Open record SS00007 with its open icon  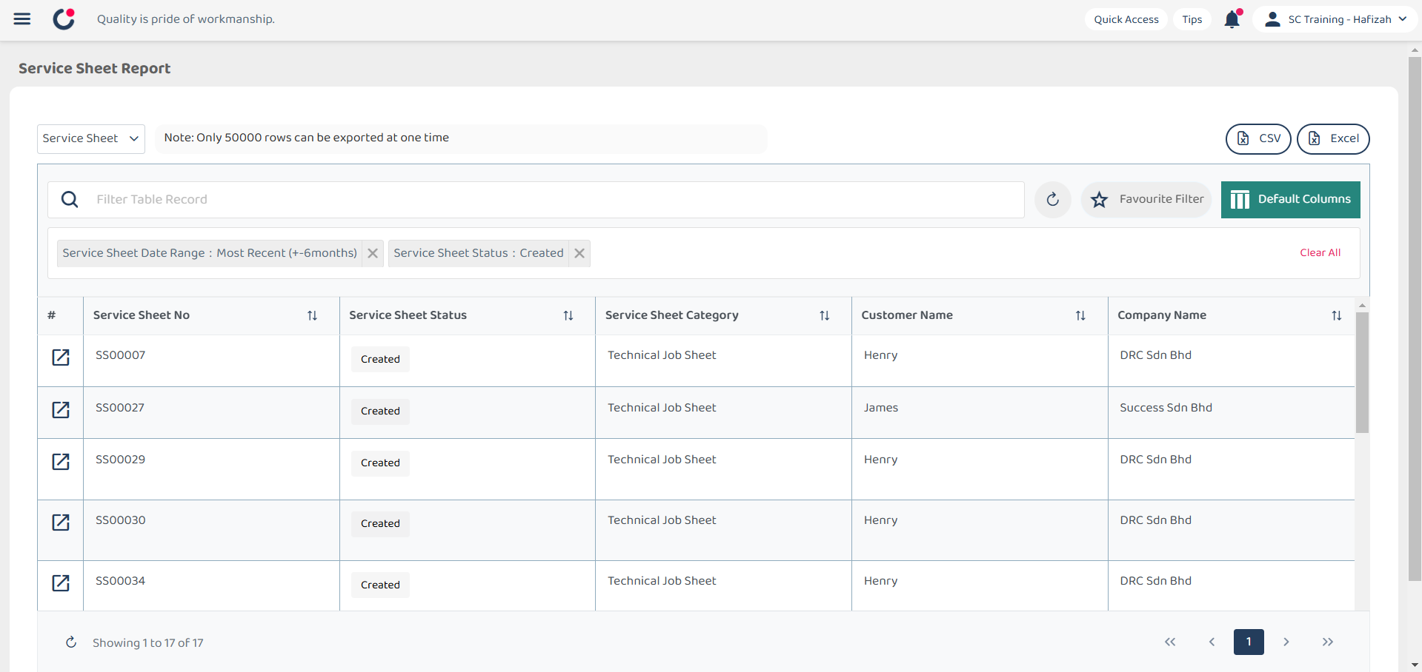coord(61,357)
